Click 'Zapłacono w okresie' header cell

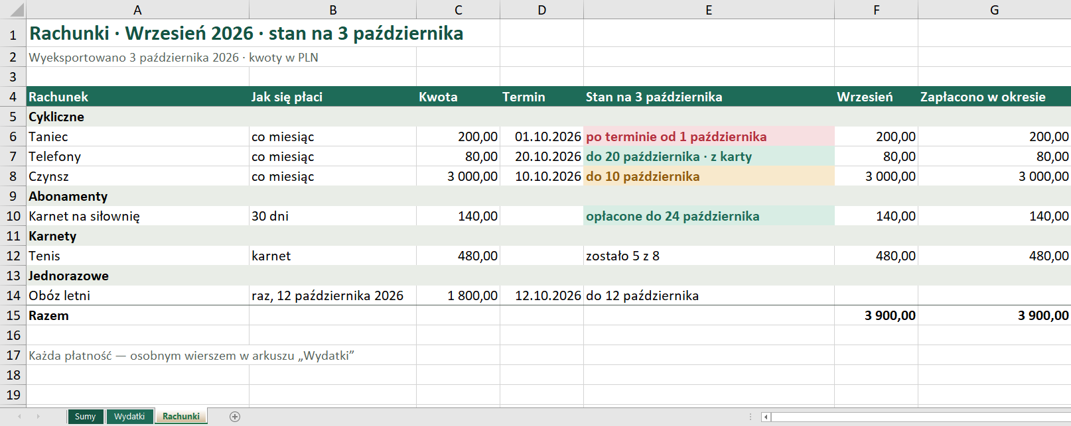994,97
